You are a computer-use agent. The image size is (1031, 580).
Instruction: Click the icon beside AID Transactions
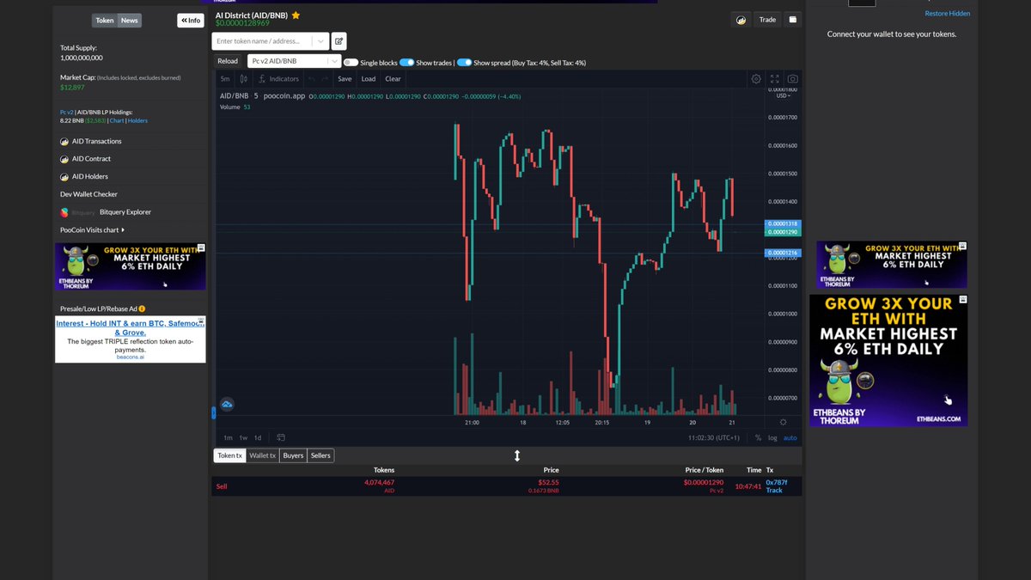point(64,141)
